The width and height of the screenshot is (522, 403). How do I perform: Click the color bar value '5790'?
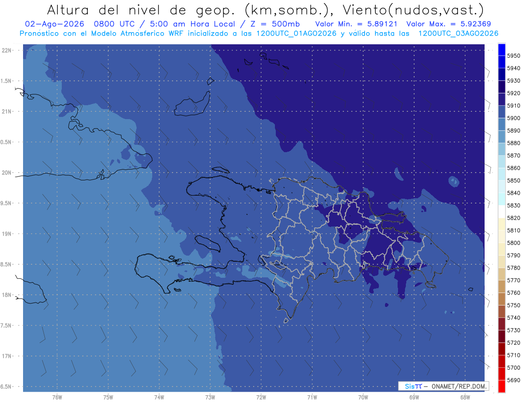[x=513, y=255]
